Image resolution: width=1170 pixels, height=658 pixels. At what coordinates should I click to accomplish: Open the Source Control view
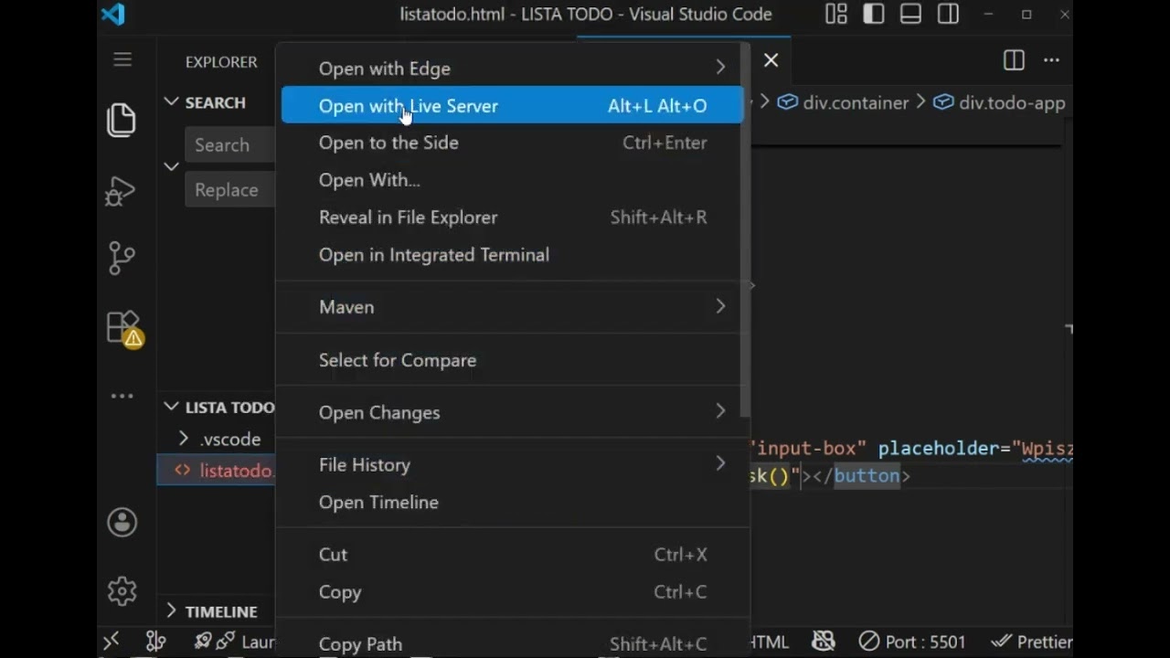coord(122,259)
